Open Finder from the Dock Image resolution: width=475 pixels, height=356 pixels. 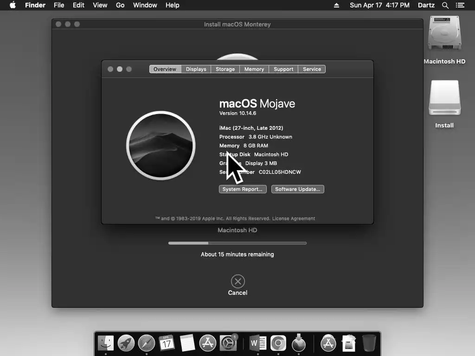(106, 343)
